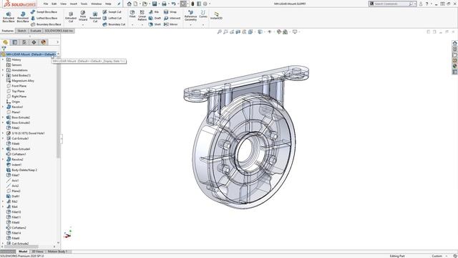Switch to the SOLIDWORKS Add-Ins tab
Image resolution: width=458 pixels, height=258 pixels.
tap(59, 31)
